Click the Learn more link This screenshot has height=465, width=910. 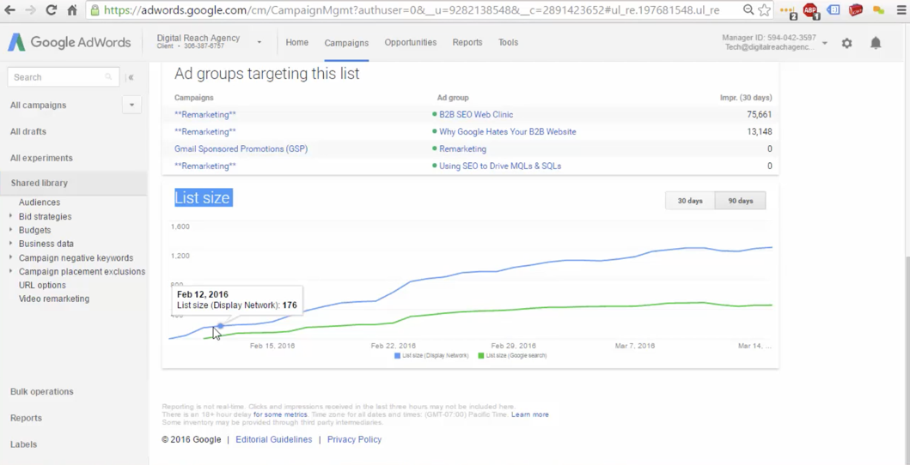pos(530,414)
